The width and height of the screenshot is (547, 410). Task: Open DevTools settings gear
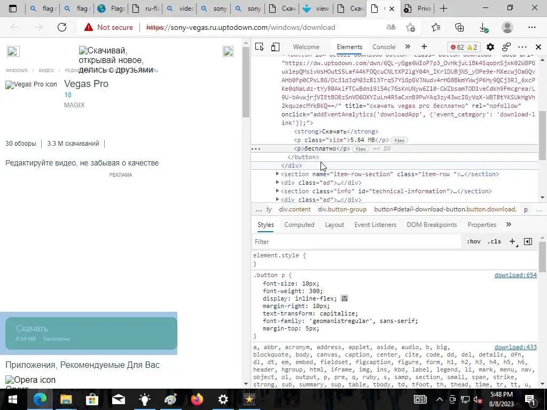pos(490,47)
